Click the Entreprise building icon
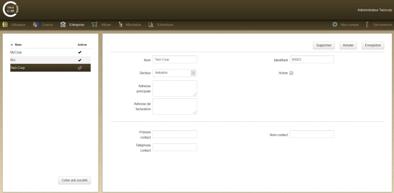The width and height of the screenshot is (394, 193). (x=63, y=24)
